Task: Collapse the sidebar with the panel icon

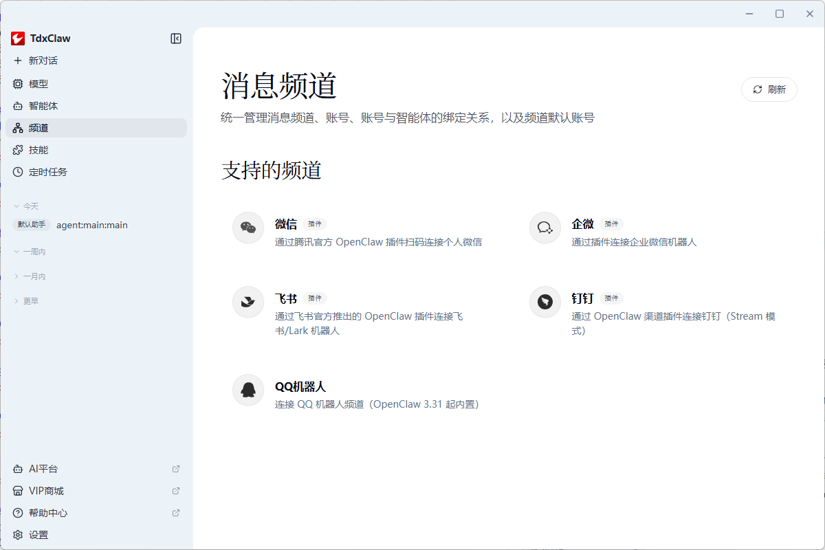Action: [176, 38]
